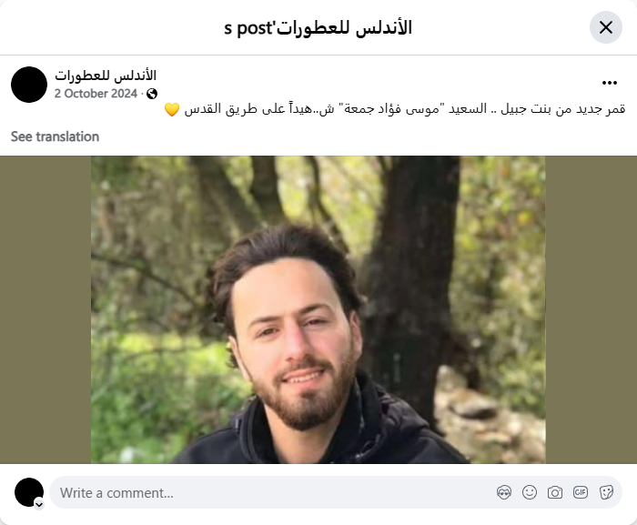
Task: Insert an emoji with the smiley icon
Action: 530,492
